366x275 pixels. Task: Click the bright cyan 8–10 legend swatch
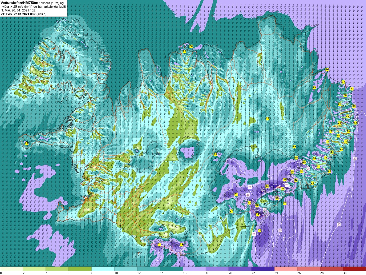103,269
